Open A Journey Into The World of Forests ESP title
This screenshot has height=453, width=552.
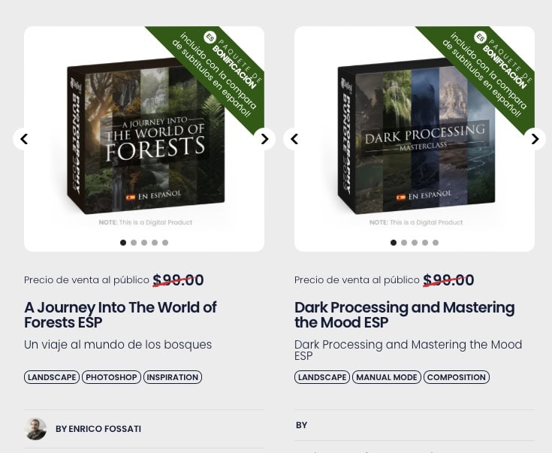[x=120, y=315]
